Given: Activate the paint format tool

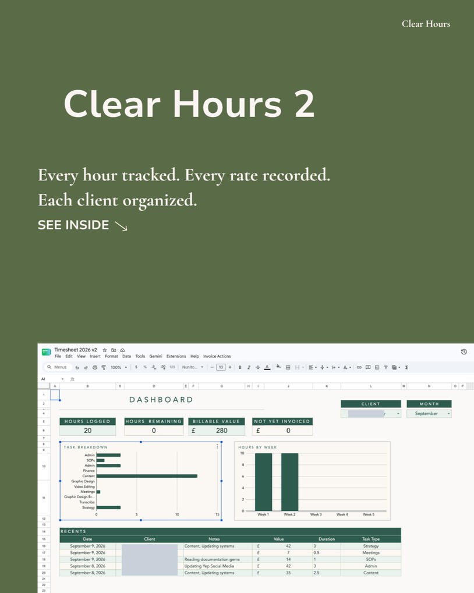Looking at the screenshot, I should tap(103, 367).
